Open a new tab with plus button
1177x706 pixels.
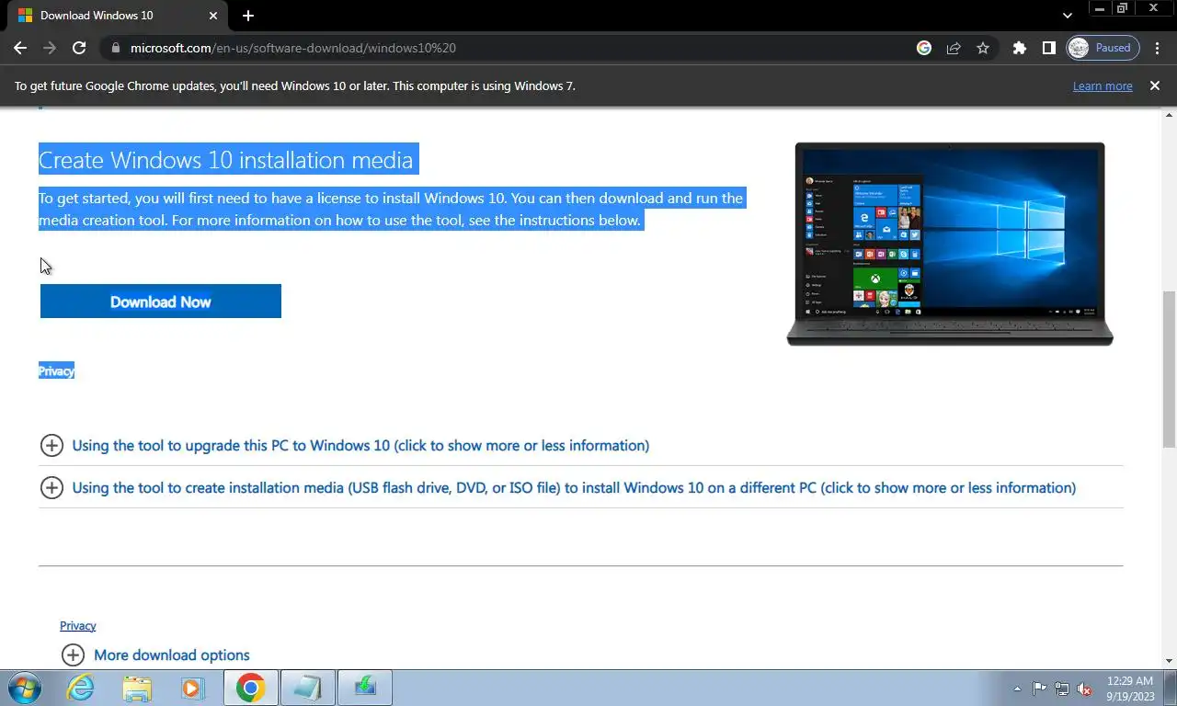[x=248, y=16]
